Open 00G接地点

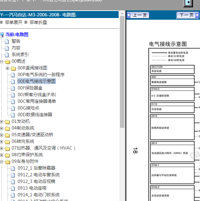pos(28,108)
